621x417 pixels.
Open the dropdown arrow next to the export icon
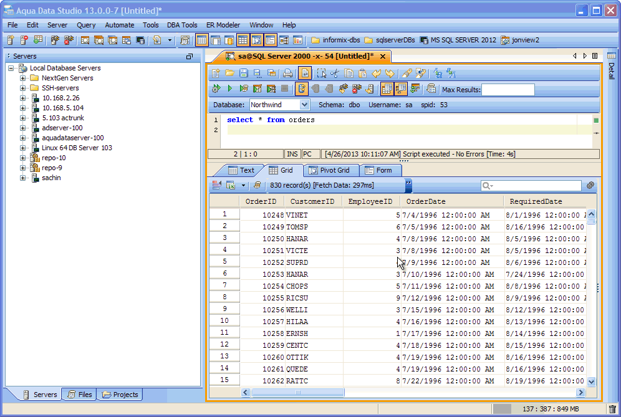243,185
